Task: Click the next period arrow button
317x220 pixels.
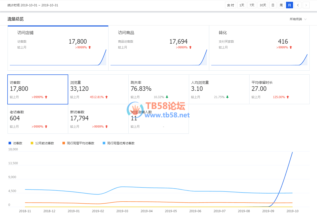Action: 306,5
